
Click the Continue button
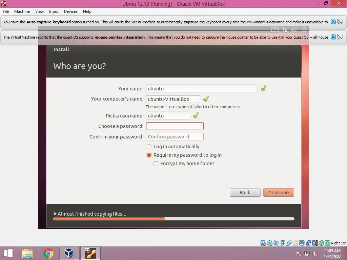(279, 192)
